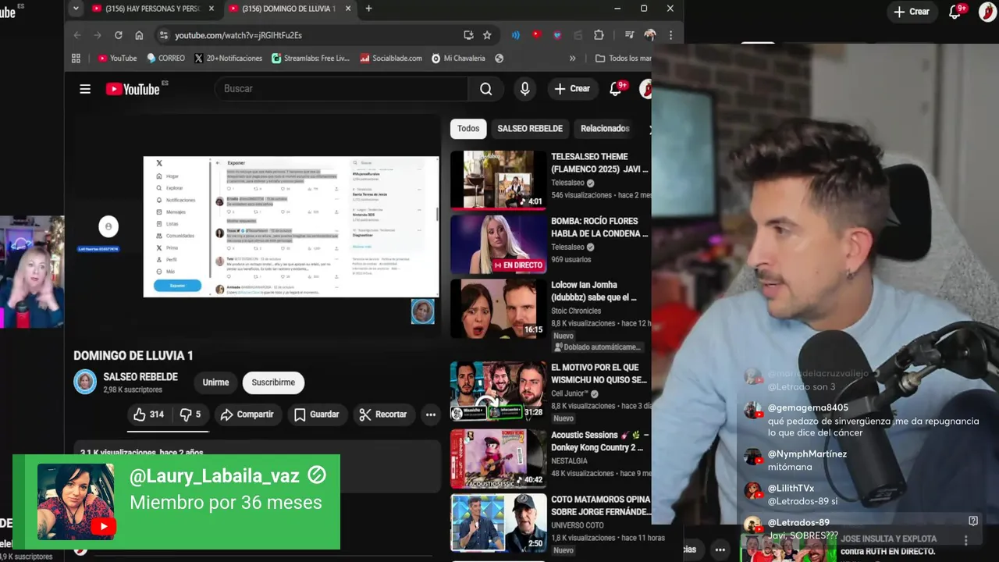Click the Recortar clip button

pos(382,414)
